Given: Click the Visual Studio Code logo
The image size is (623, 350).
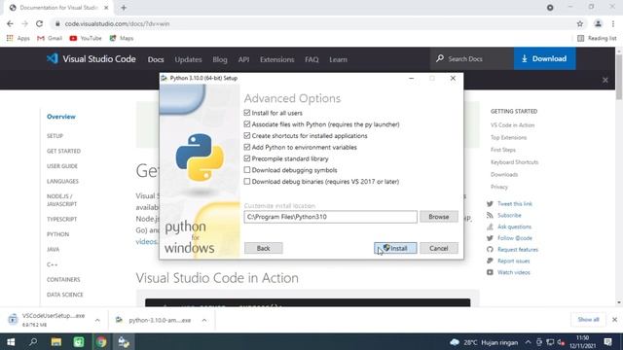Looking at the screenshot, I should [92, 59].
